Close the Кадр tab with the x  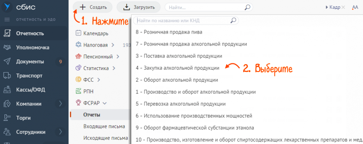point(343,7)
